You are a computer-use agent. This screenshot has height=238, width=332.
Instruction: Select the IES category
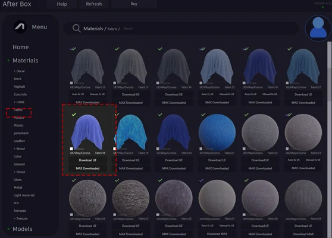[x=16, y=203]
